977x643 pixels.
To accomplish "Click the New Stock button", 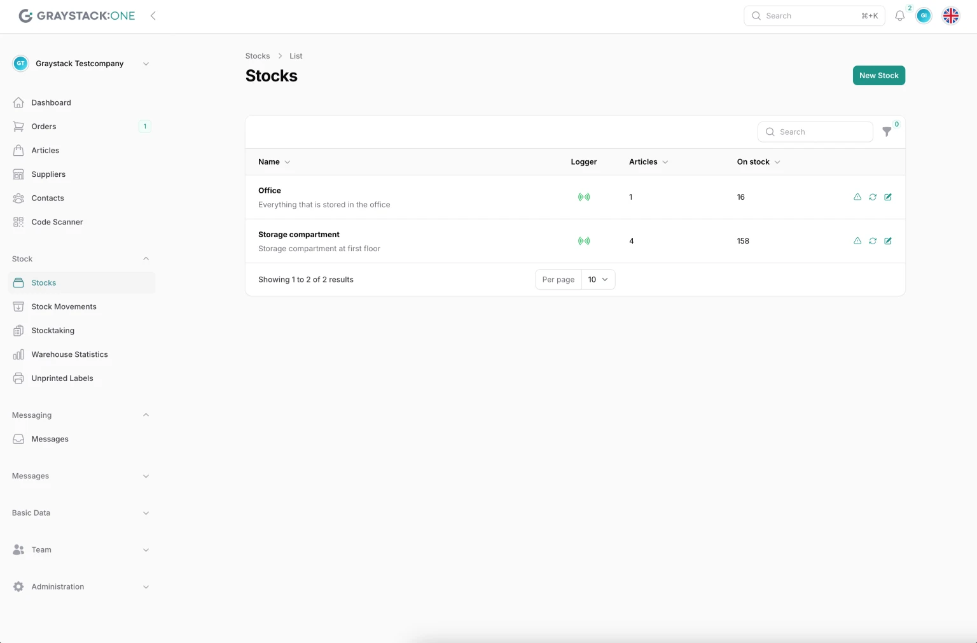I will 878,76.
